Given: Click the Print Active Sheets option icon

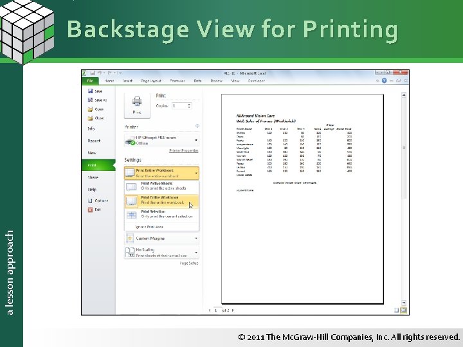Looking at the screenshot, I should (x=131, y=187).
